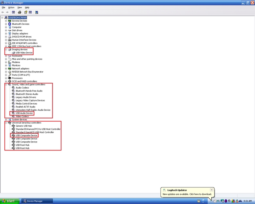
Task: Select the IEEE 1394 Bus host controllers icon
Action: [x=9, y=46]
